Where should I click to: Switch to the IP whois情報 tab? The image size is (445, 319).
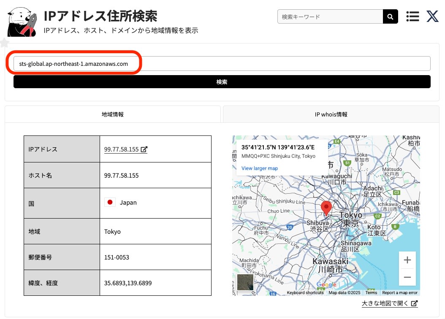click(331, 114)
